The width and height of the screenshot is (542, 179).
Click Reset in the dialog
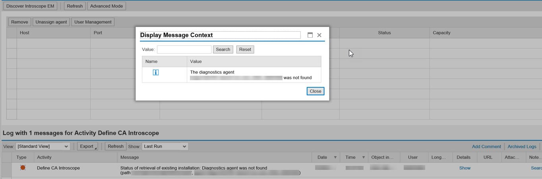(245, 49)
